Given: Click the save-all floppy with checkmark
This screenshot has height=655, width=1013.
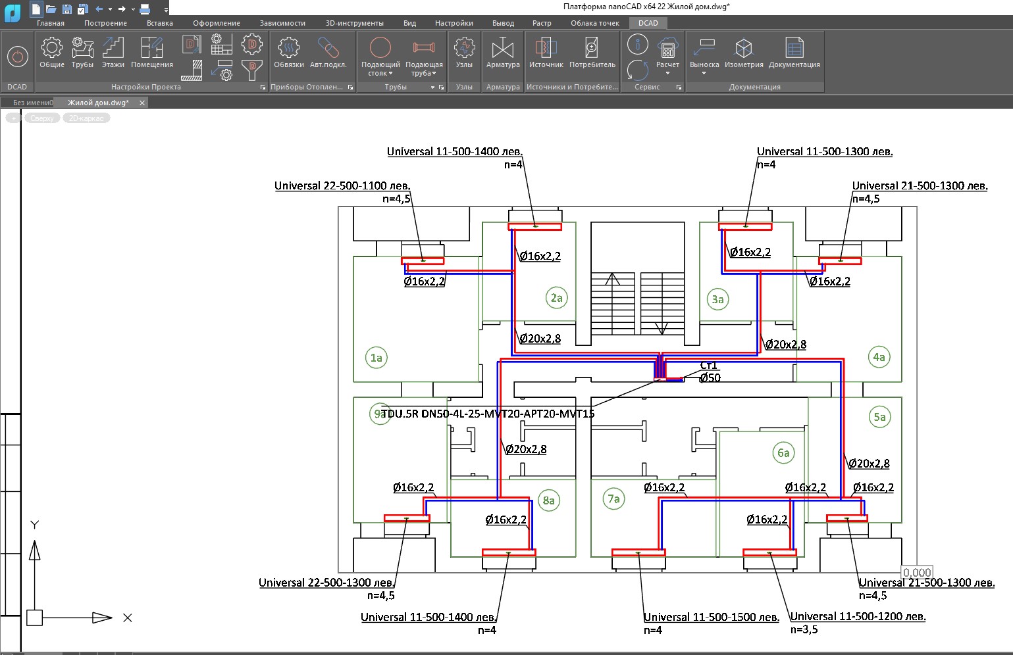Looking at the screenshot, I should 82,9.
